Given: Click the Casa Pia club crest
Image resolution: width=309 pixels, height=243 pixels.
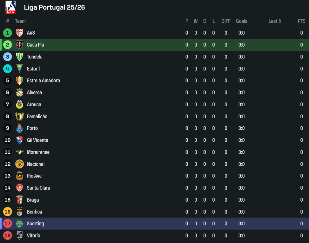Looking at the screenshot, I should pyautogui.click(x=19, y=45).
